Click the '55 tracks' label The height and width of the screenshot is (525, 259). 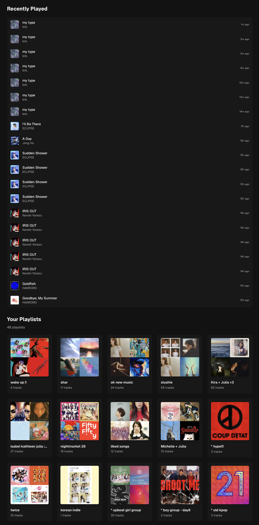(x=167, y=388)
